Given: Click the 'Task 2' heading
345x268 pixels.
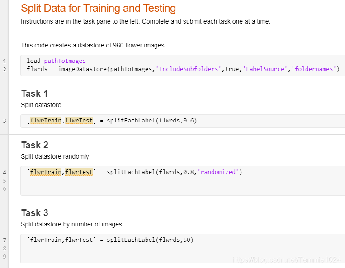Looking at the screenshot, I should pos(34,145).
